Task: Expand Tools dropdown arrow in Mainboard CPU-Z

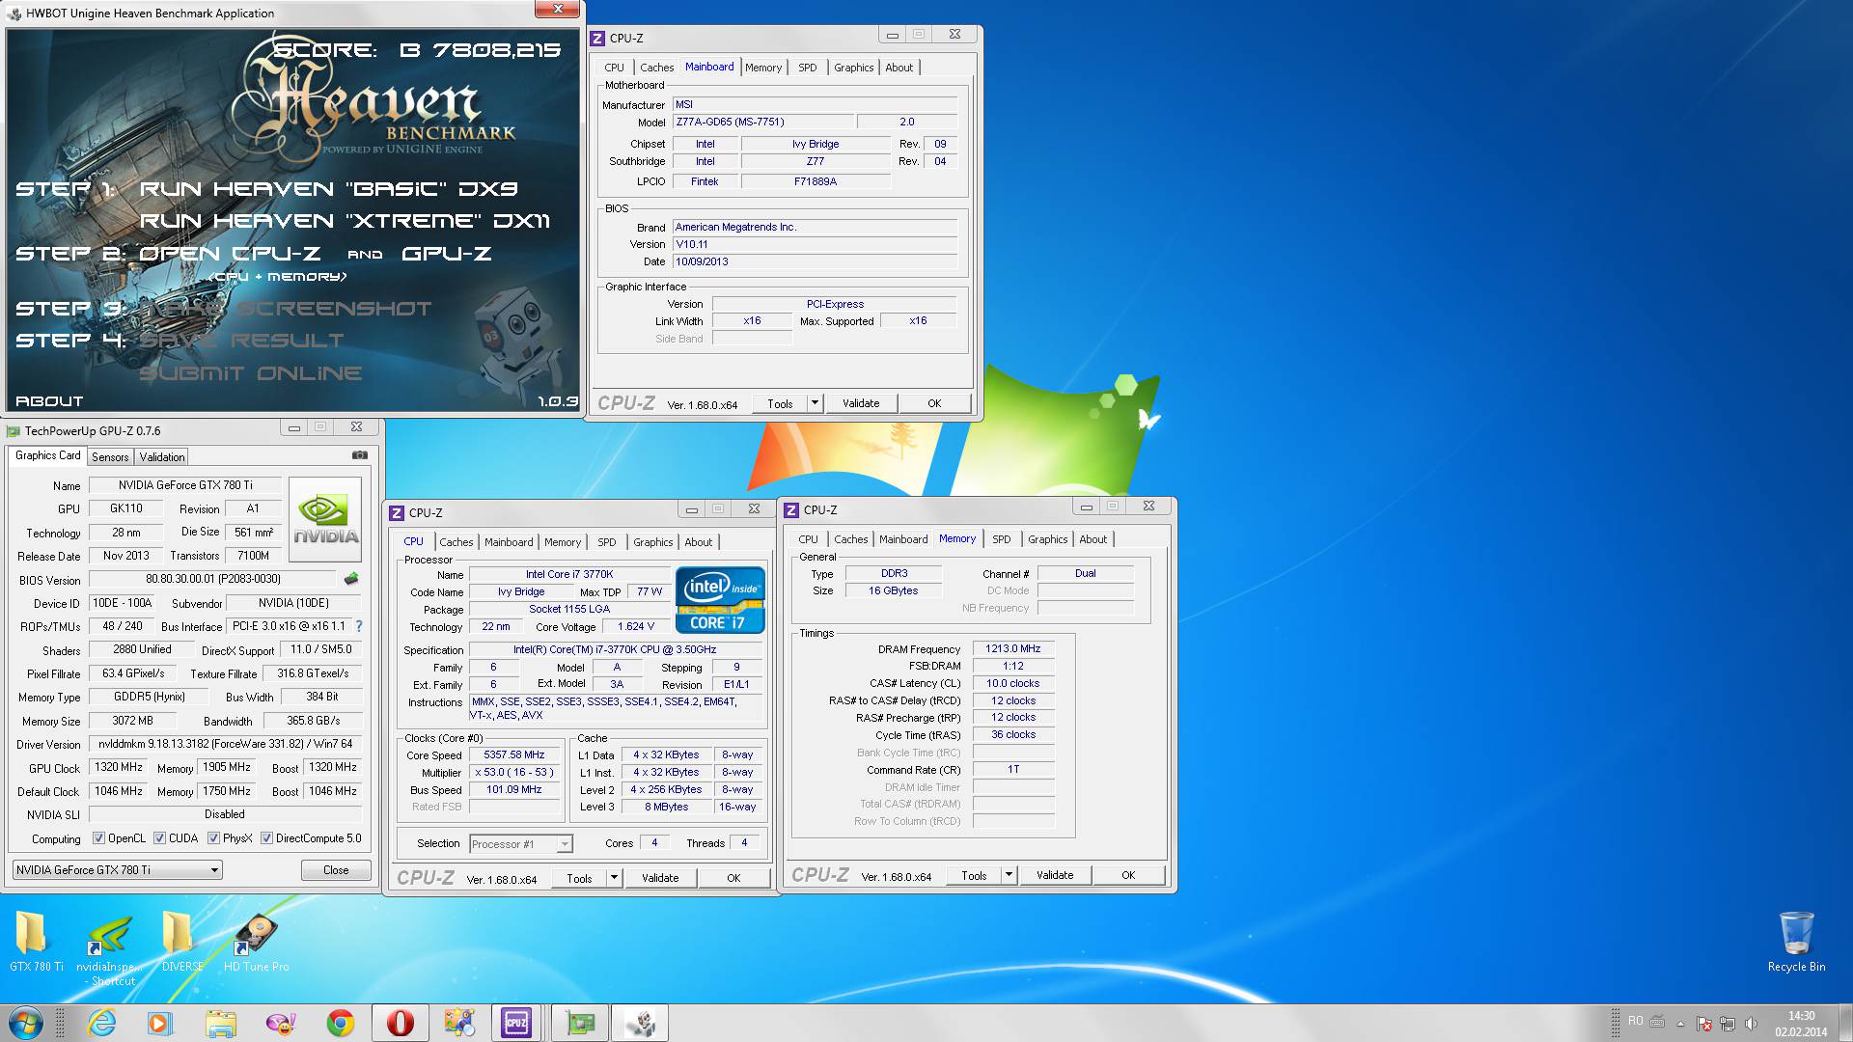Action: point(816,403)
